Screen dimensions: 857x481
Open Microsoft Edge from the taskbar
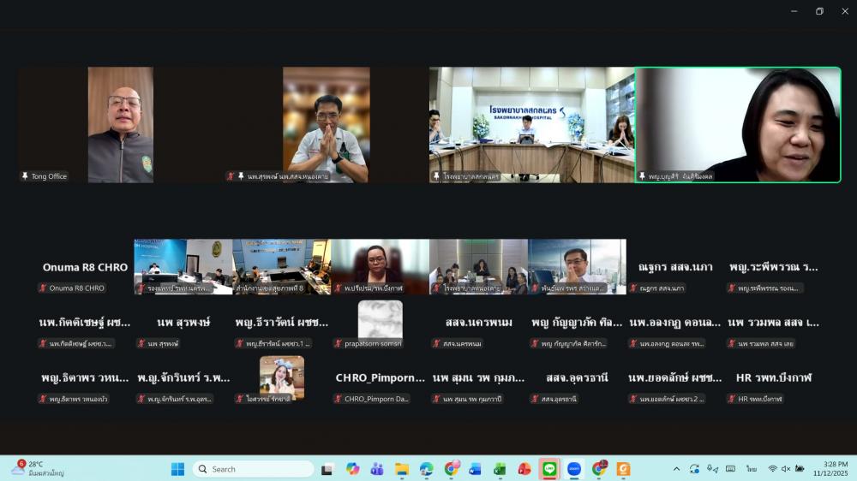coord(426,469)
